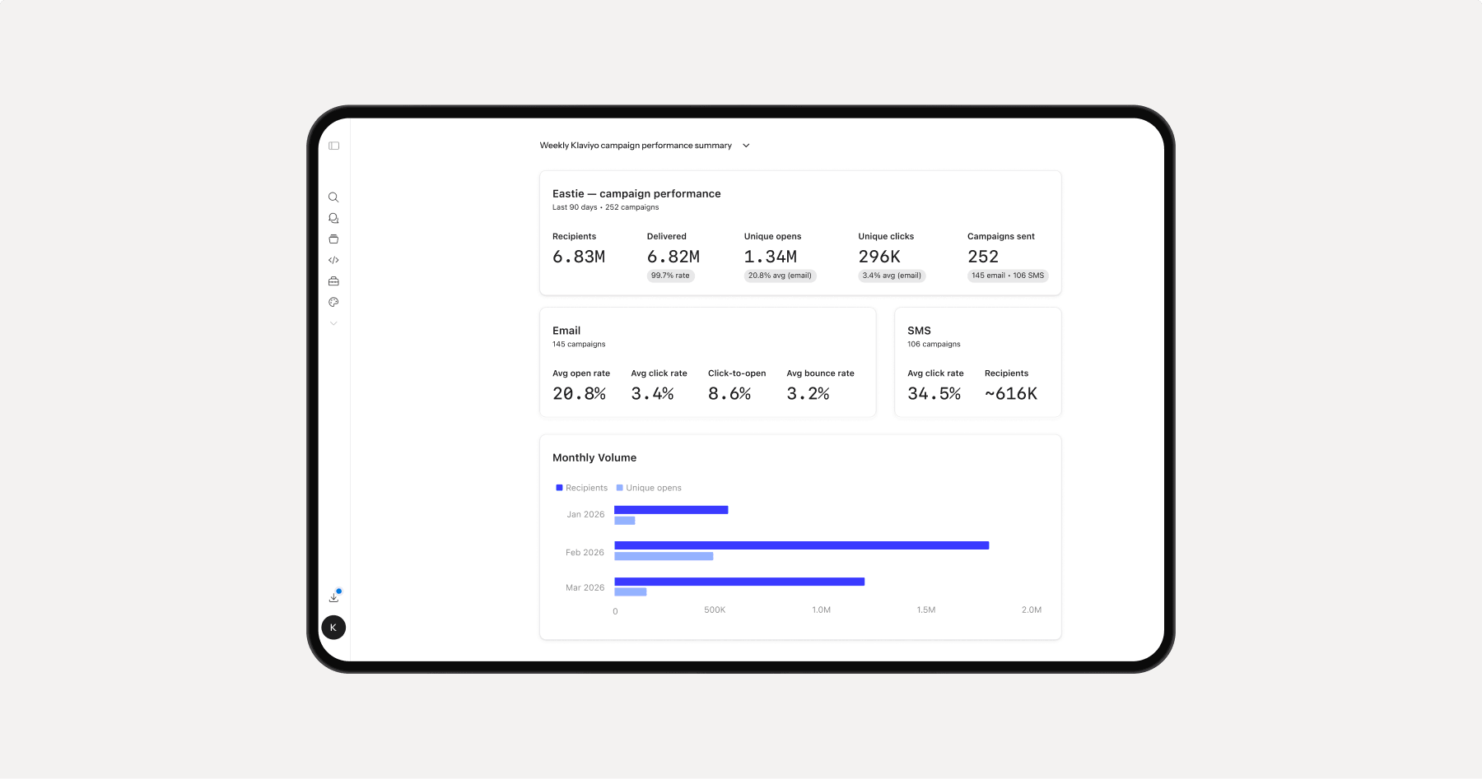Open the toolbox briefcase icon
Screen dimensions: 1482x779
[x=333, y=281]
